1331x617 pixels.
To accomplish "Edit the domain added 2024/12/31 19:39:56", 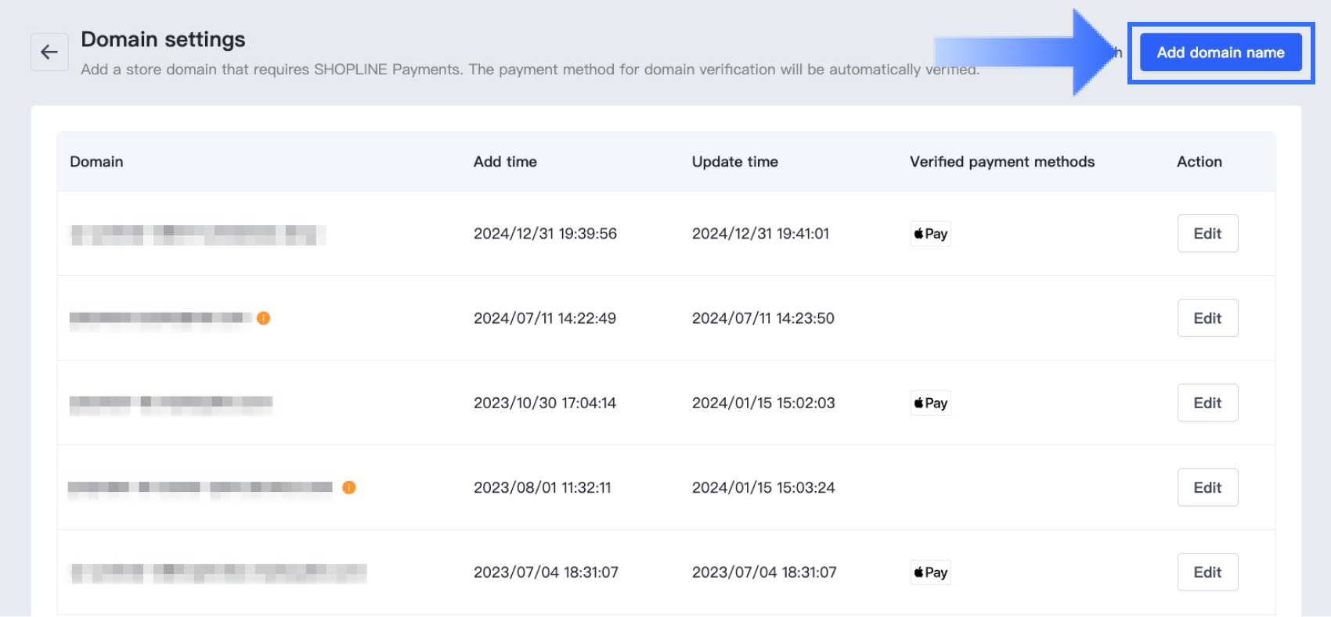I will (1207, 234).
